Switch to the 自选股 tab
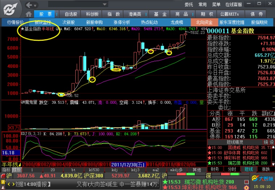The image size is (275, 190). click(71, 14)
